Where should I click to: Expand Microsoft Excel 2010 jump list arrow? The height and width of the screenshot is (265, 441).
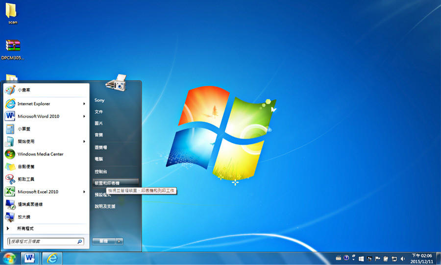[x=84, y=192]
